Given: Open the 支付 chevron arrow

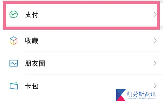Looking at the screenshot, I should coord(155,14).
